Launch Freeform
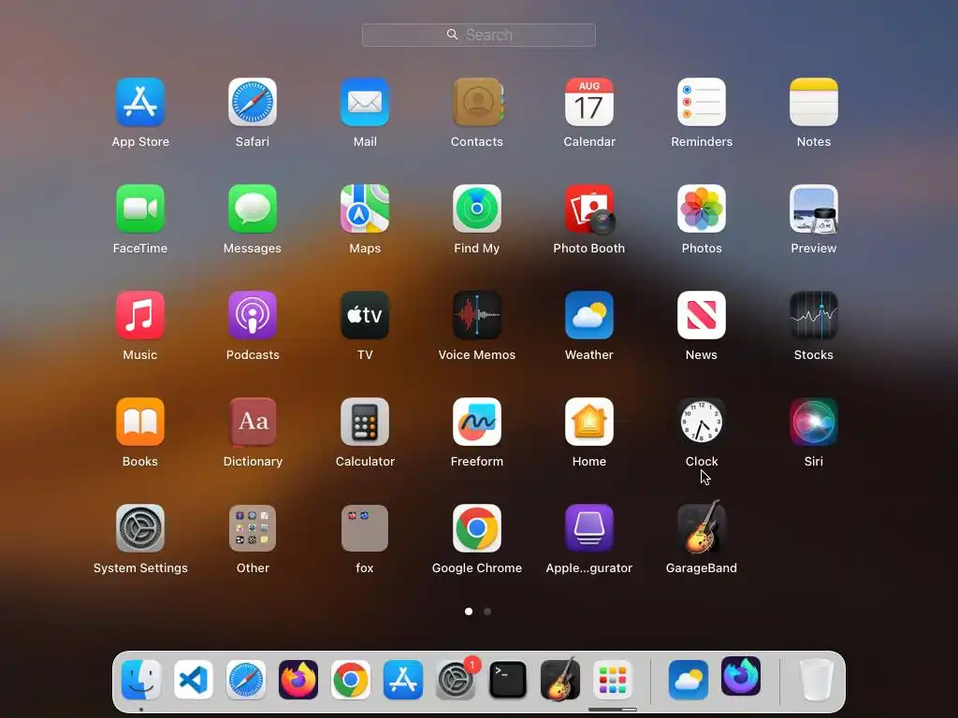The image size is (958, 718). [477, 422]
